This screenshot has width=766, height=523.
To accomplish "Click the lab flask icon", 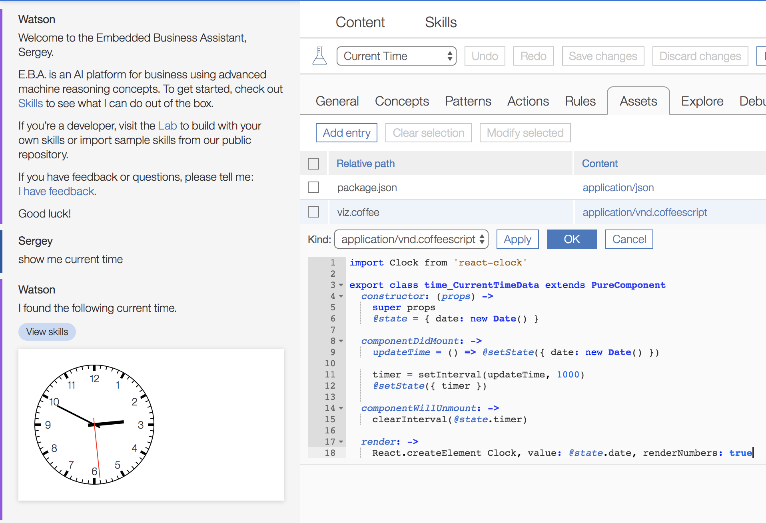I will coord(319,56).
